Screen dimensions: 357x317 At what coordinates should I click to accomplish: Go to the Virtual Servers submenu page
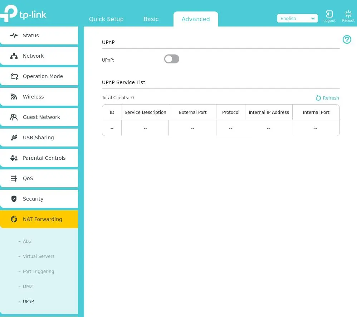click(x=39, y=256)
